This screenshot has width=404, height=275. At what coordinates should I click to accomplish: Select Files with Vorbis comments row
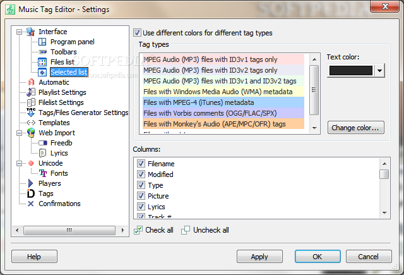(223, 113)
